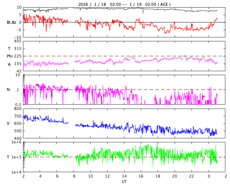Click the '0.1' density tick label
The image size is (230, 184).
click(x=18, y=105)
